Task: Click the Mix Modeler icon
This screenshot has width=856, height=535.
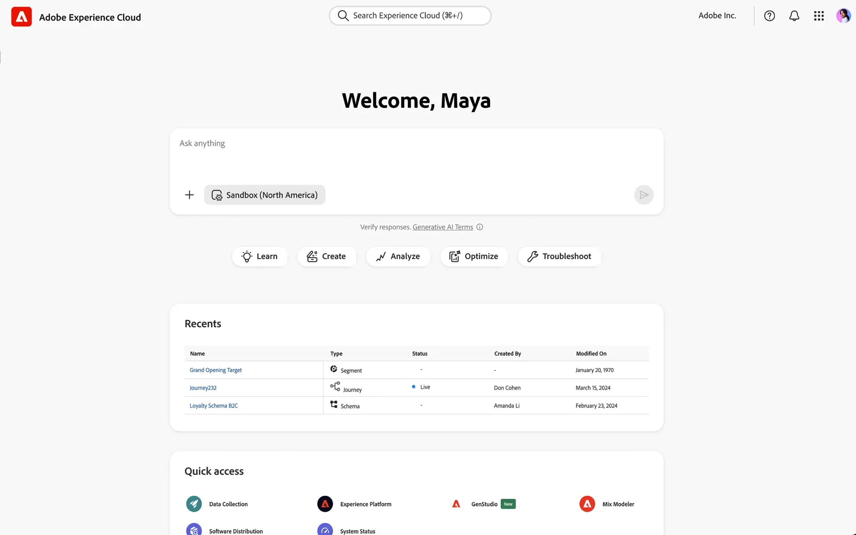Action: point(587,504)
